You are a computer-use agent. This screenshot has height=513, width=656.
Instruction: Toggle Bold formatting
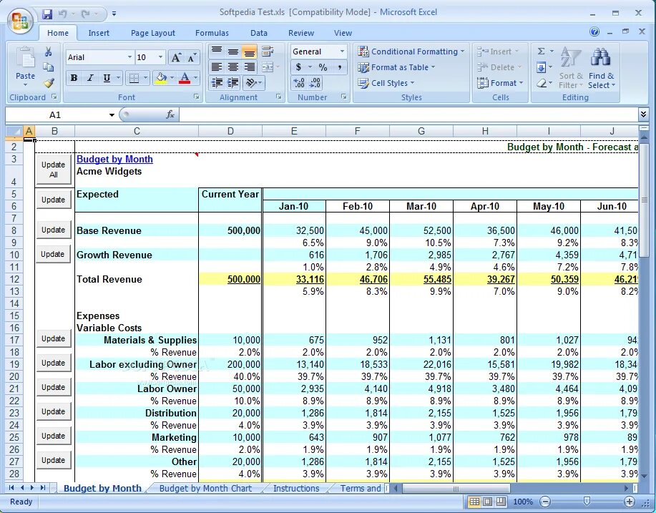coord(74,78)
